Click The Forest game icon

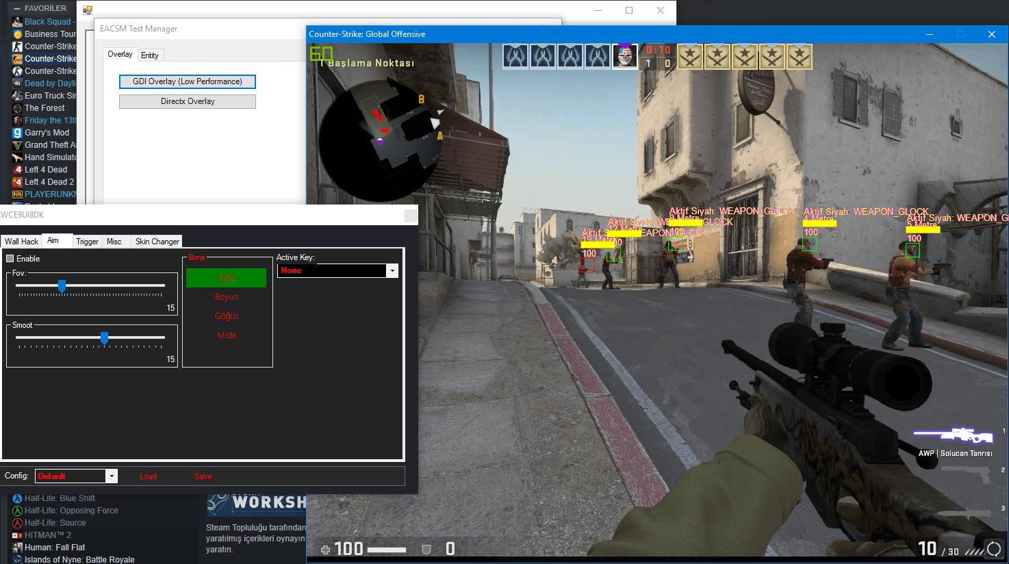click(x=17, y=108)
